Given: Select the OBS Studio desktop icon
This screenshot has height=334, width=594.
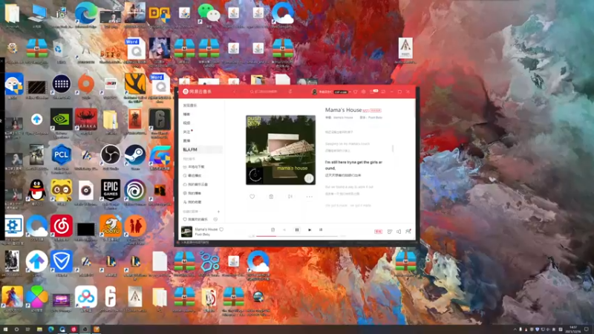Looking at the screenshot, I should [110, 157].
